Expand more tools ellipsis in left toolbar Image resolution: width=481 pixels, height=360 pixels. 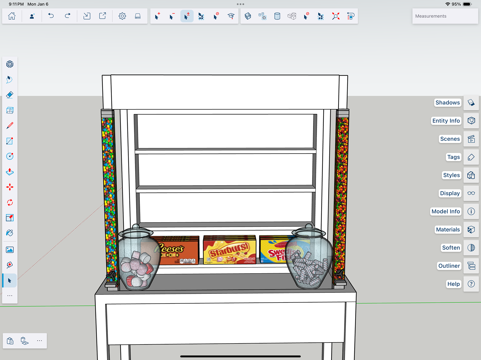coord(10,296)
